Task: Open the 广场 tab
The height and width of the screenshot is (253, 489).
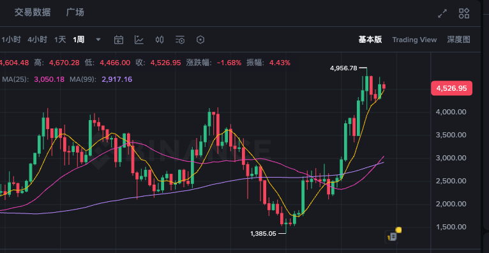Action: tap(75, 13)
